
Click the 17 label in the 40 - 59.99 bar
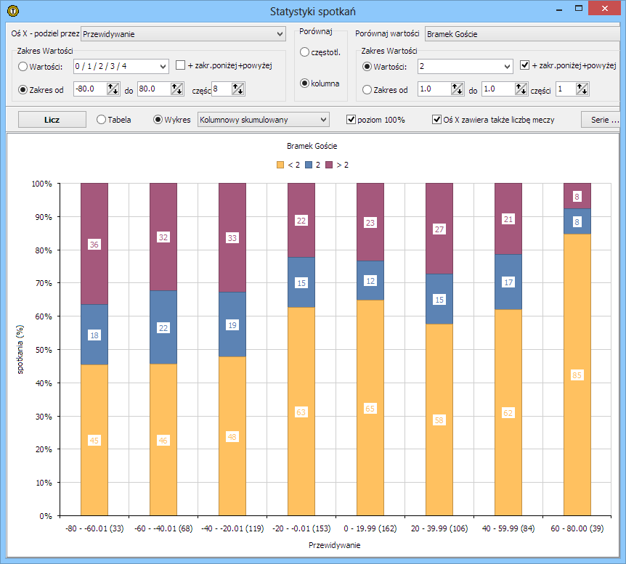(x=508, y=282)
